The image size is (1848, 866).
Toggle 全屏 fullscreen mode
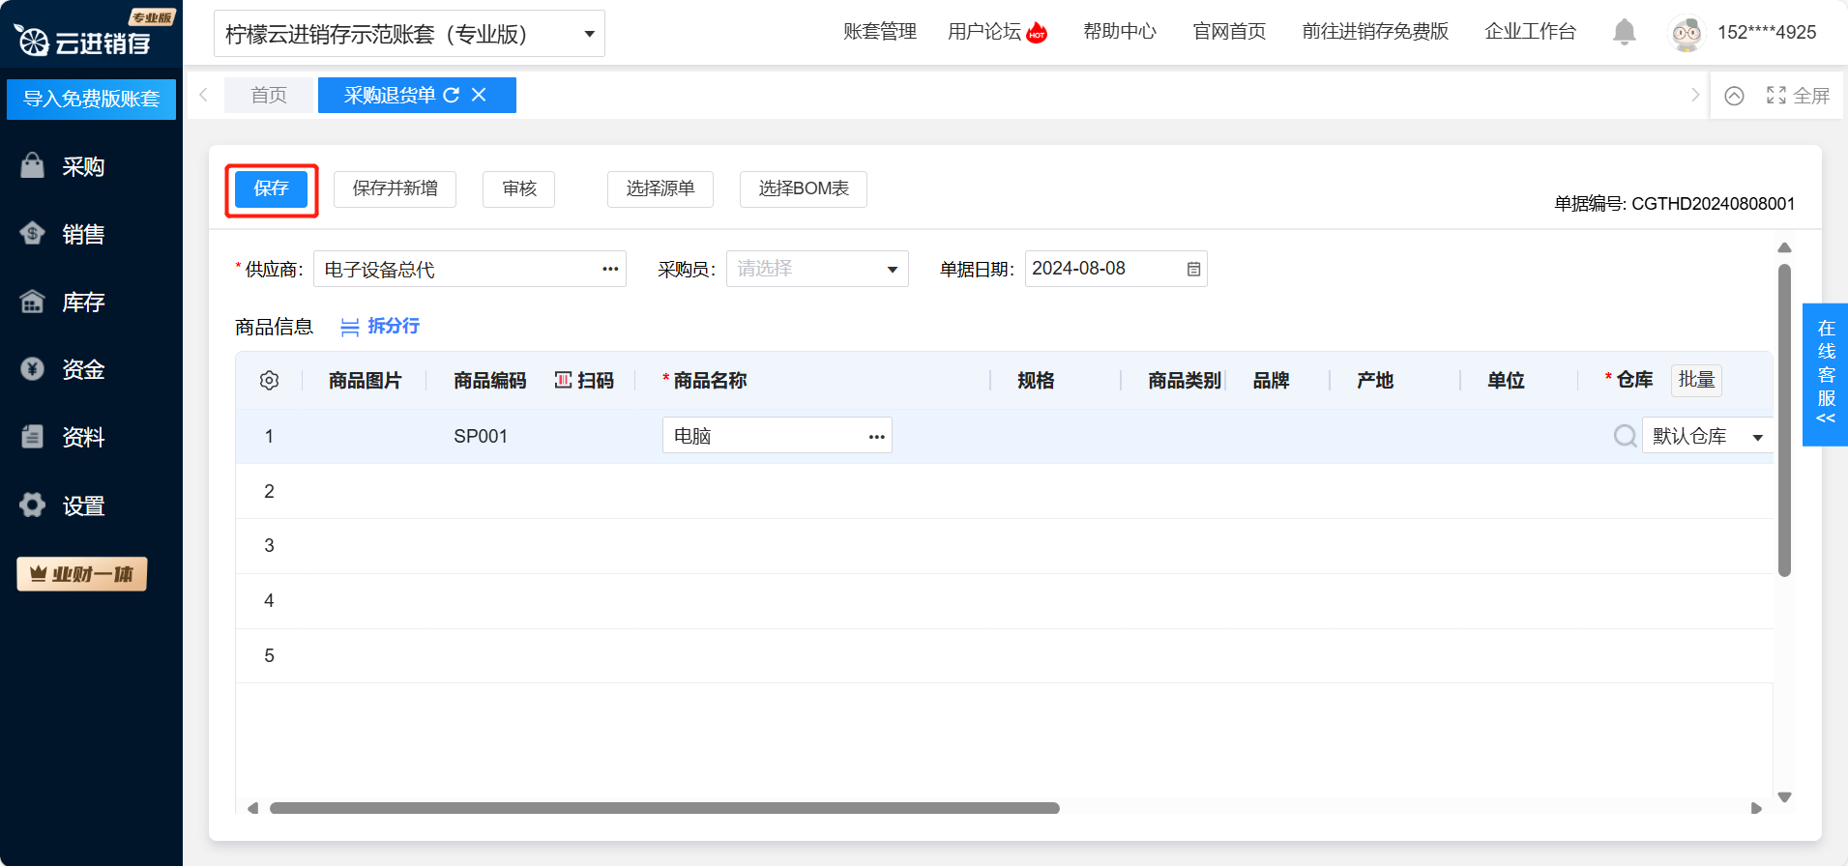coord(1798,96)
